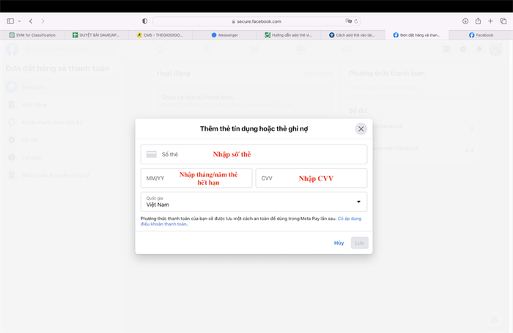Open Facebook Watch video icon
The width and height of the screenshot is (513, 333).
tap(207, 49)
